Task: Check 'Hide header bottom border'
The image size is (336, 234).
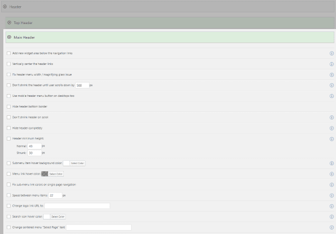Action: click(x=8, y=106)
